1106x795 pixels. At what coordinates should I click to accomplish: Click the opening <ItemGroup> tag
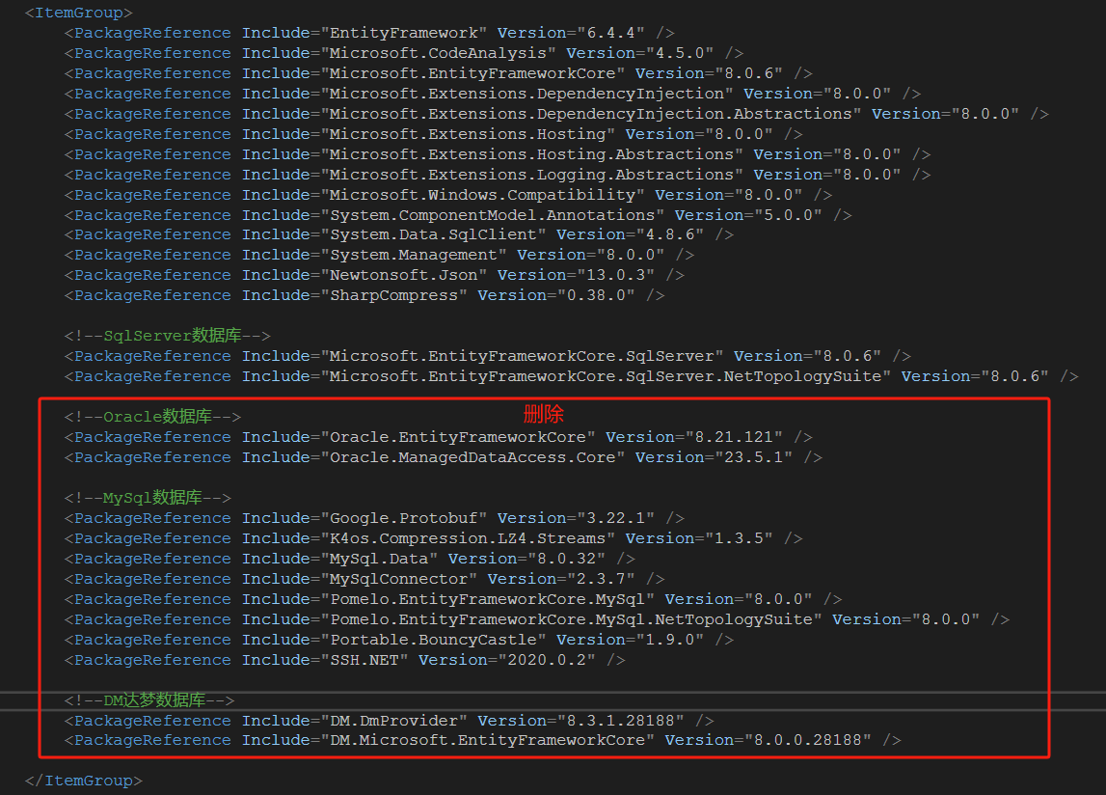click(x=78, y=13)
